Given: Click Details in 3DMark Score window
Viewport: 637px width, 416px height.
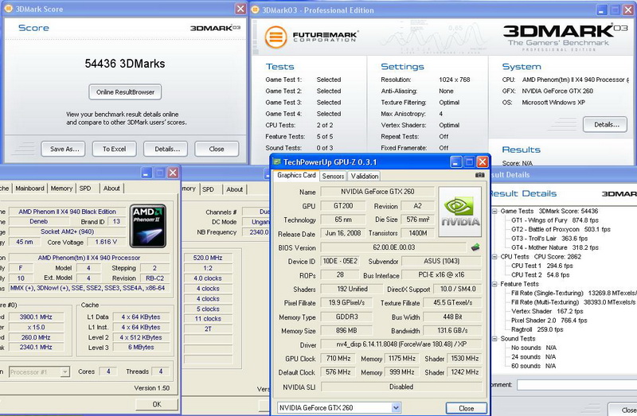Looking at the screenshot, I should (x=166, y=149).
